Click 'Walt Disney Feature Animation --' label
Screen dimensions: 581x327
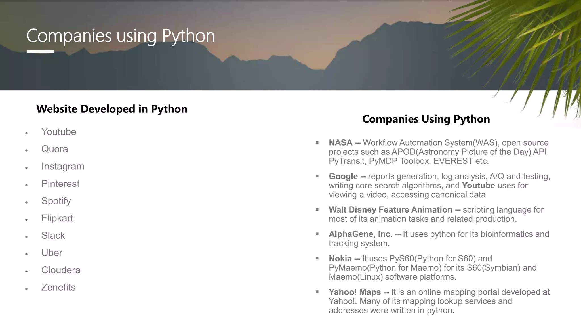(x=395, y=210)
